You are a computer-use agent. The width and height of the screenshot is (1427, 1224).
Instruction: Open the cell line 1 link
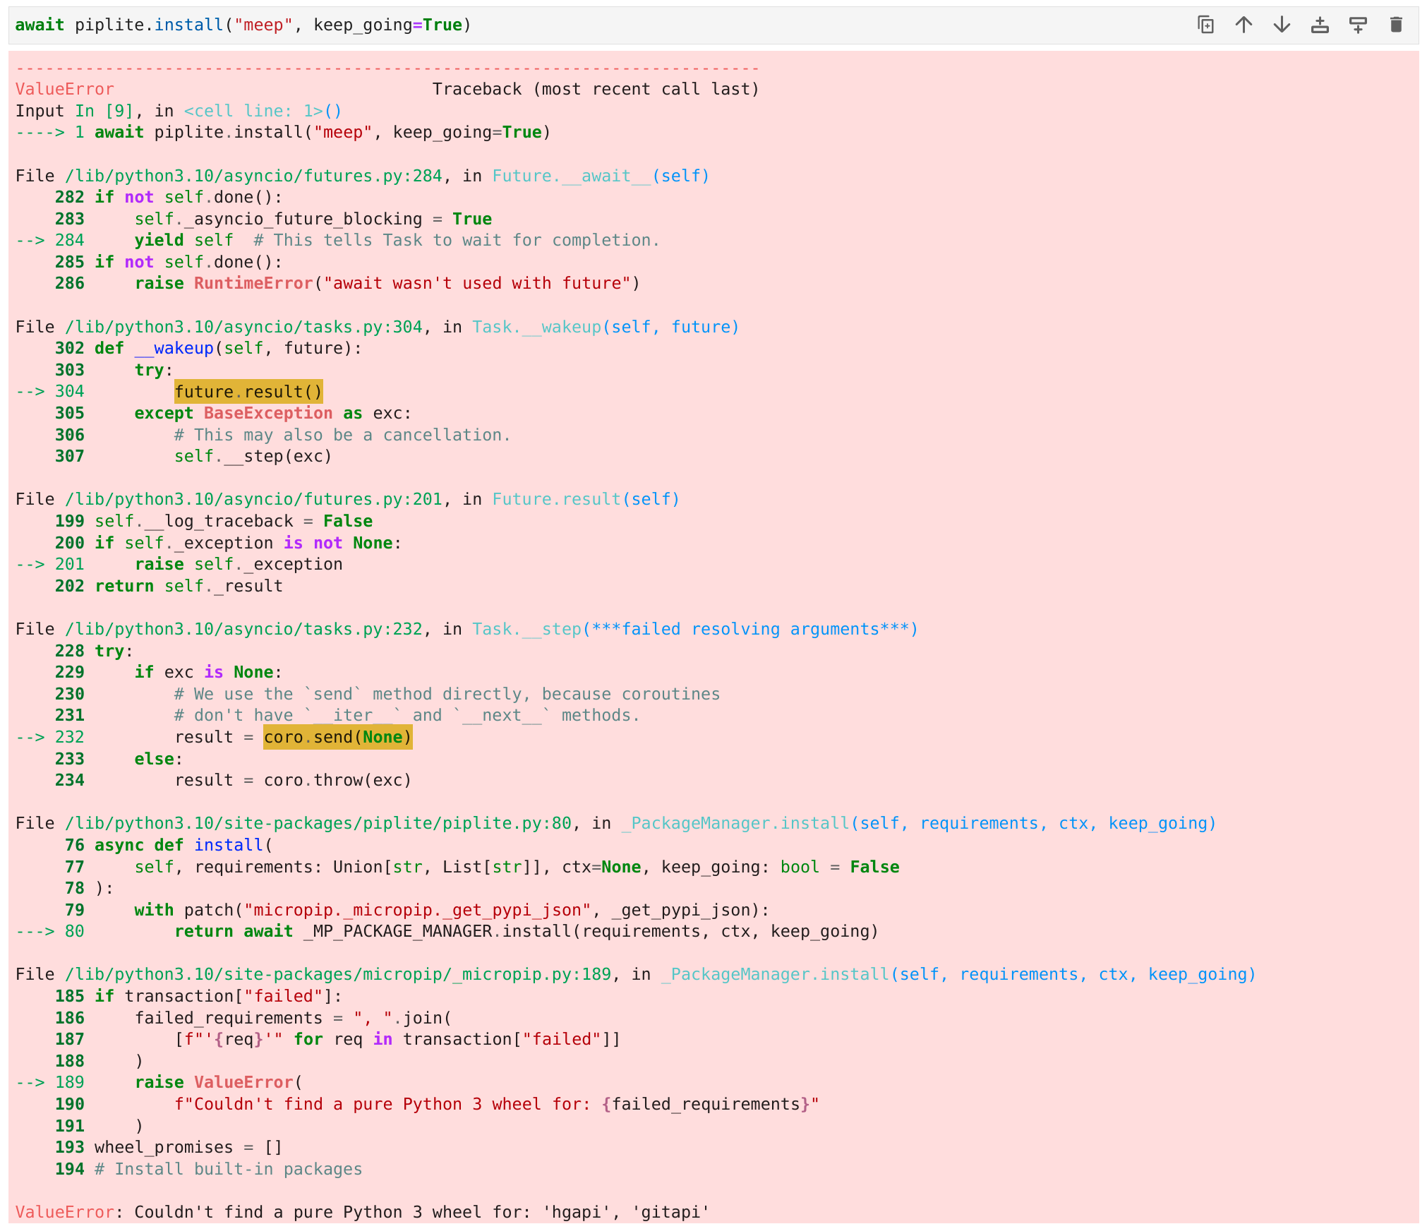(x=254, y=111)
